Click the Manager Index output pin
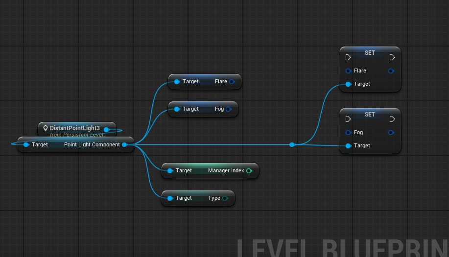 (249, 171)
